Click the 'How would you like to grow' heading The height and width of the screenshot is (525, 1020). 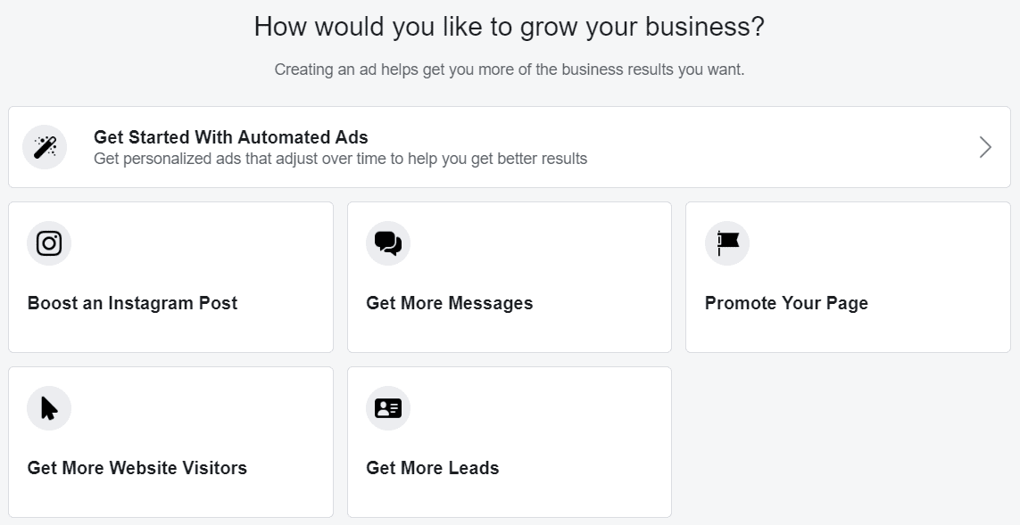[x=510, y=27]
